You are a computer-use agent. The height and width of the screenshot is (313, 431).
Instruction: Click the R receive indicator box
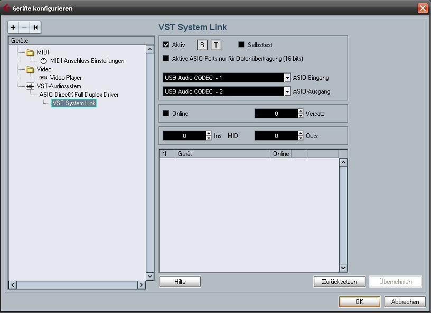pos(202,45)
